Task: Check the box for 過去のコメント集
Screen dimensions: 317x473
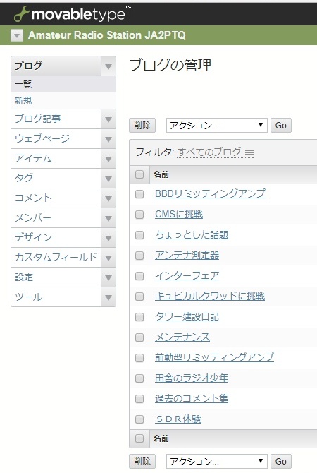Action: tap(139, 398)
